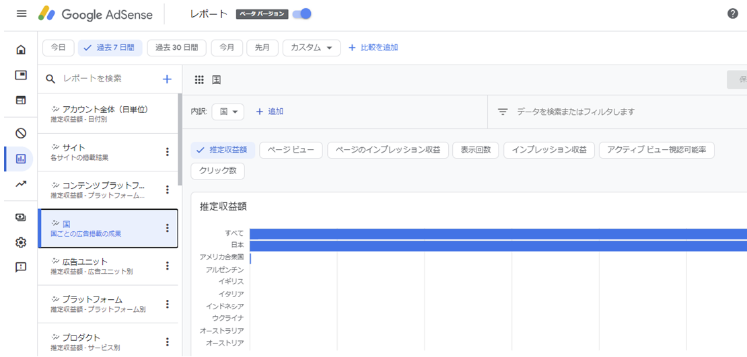Select 過去 7 日間 date range
The height and width of the screenshot is (357, 747).
point(110,48)
